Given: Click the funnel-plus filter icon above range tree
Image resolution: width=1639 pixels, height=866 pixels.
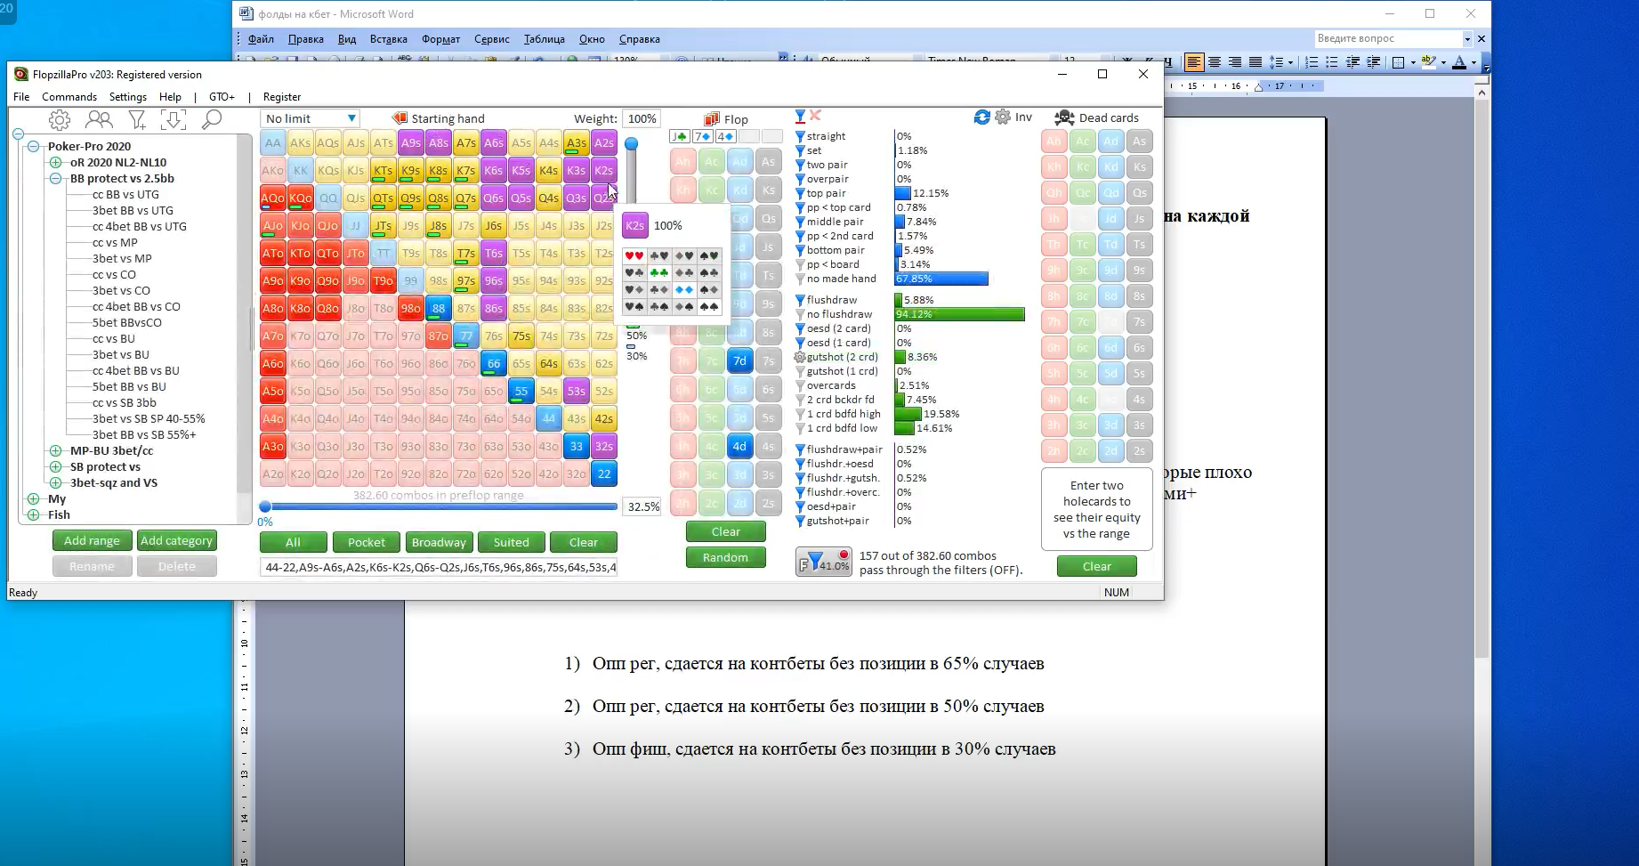Looking at the screenshot, I should pos(137,119).
